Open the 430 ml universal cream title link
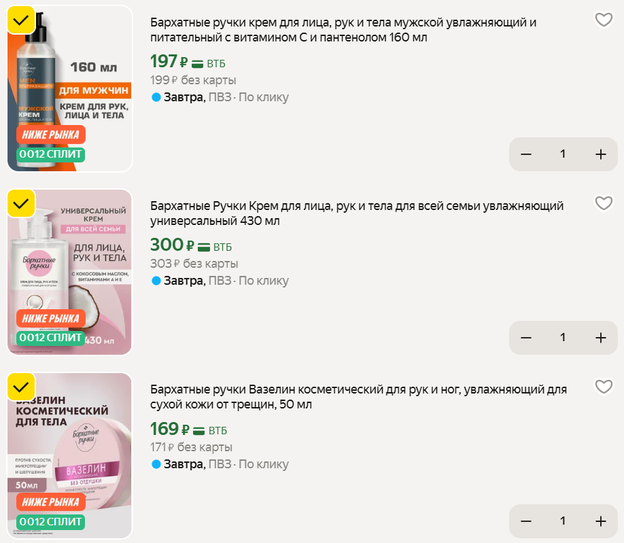 point(356,213)
